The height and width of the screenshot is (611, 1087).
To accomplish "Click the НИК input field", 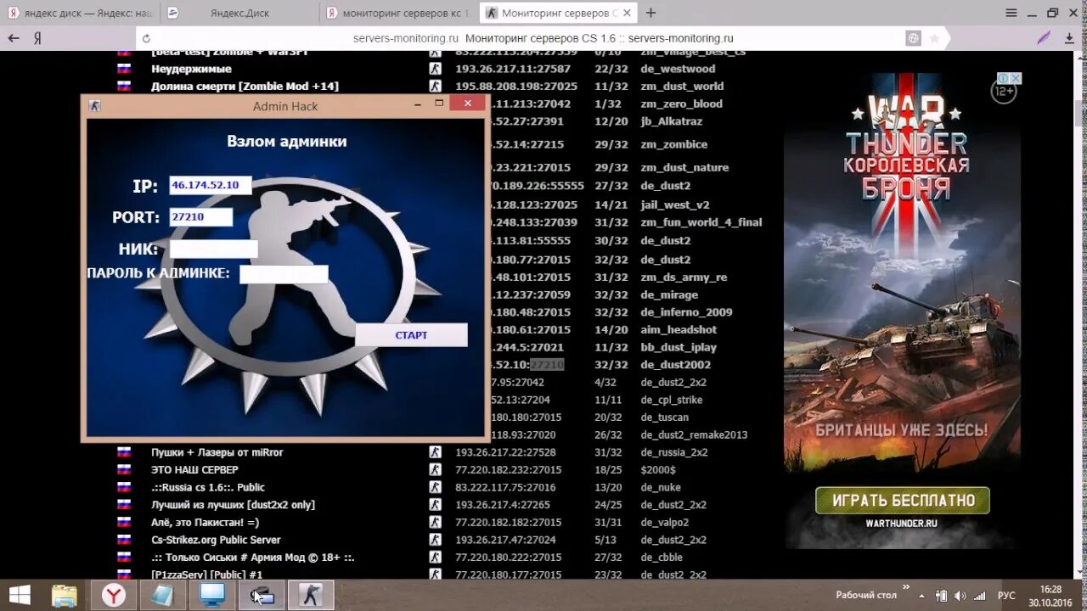I will click(214, 249).
